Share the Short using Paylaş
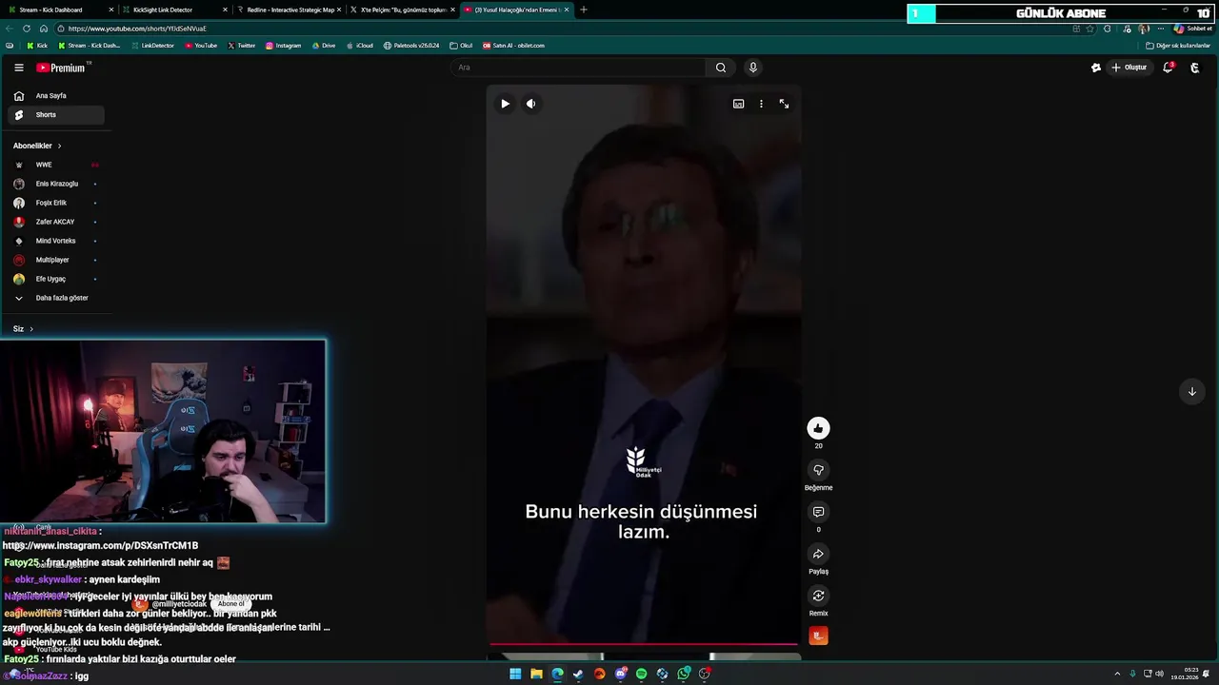This screenshot has width=1219, height=685. tap(818, 554)
